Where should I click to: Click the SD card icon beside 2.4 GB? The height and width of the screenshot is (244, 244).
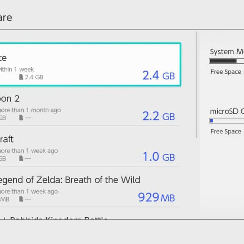(21, 77)
